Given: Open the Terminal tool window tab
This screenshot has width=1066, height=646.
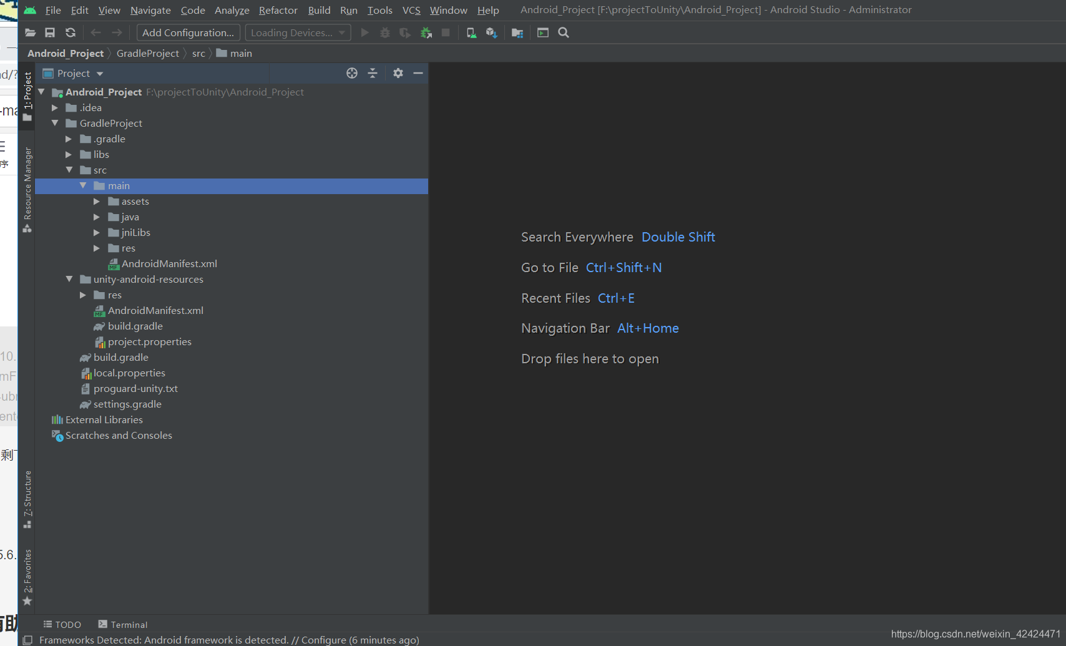Looking at the screenshot, I should 123,624.
